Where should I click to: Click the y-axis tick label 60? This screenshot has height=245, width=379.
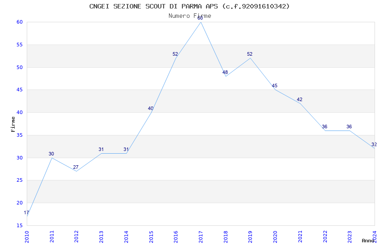(x=20, y=22)
